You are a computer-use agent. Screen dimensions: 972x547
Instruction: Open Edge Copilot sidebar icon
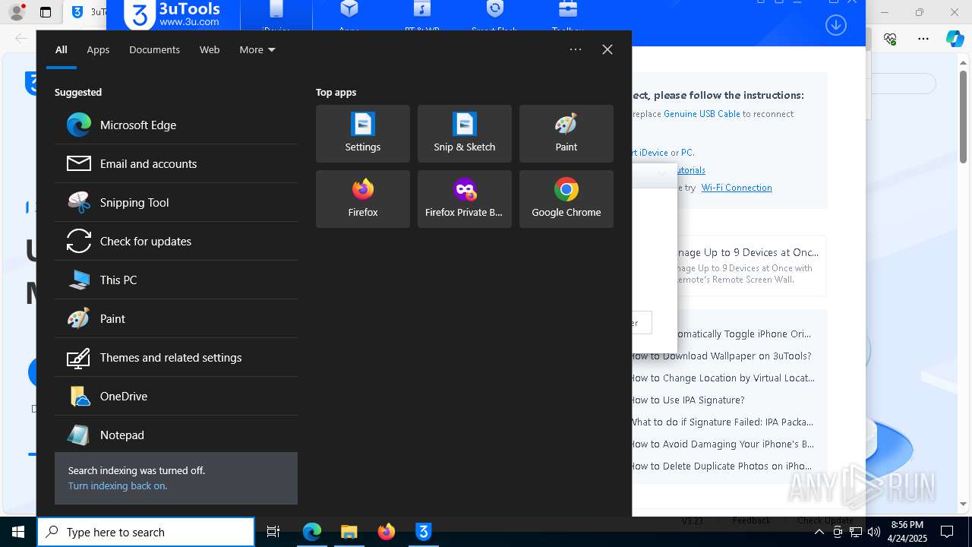coord(955,39)
